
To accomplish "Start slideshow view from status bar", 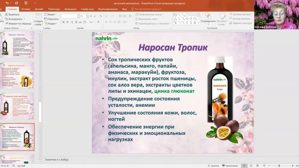I will tap(264, 166).
